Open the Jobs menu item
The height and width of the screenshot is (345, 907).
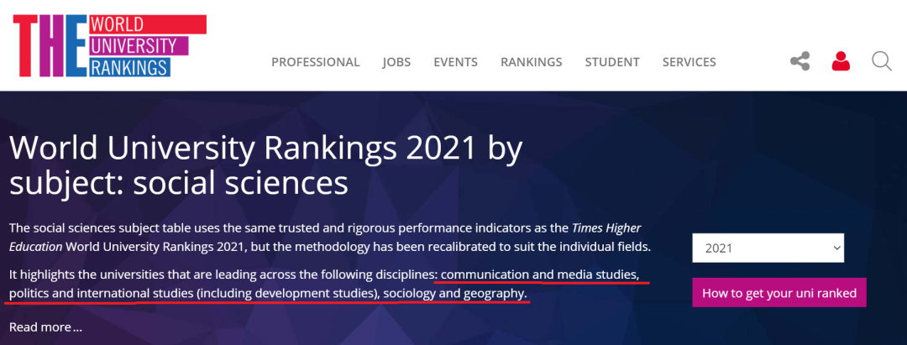[x=396, y=62]
